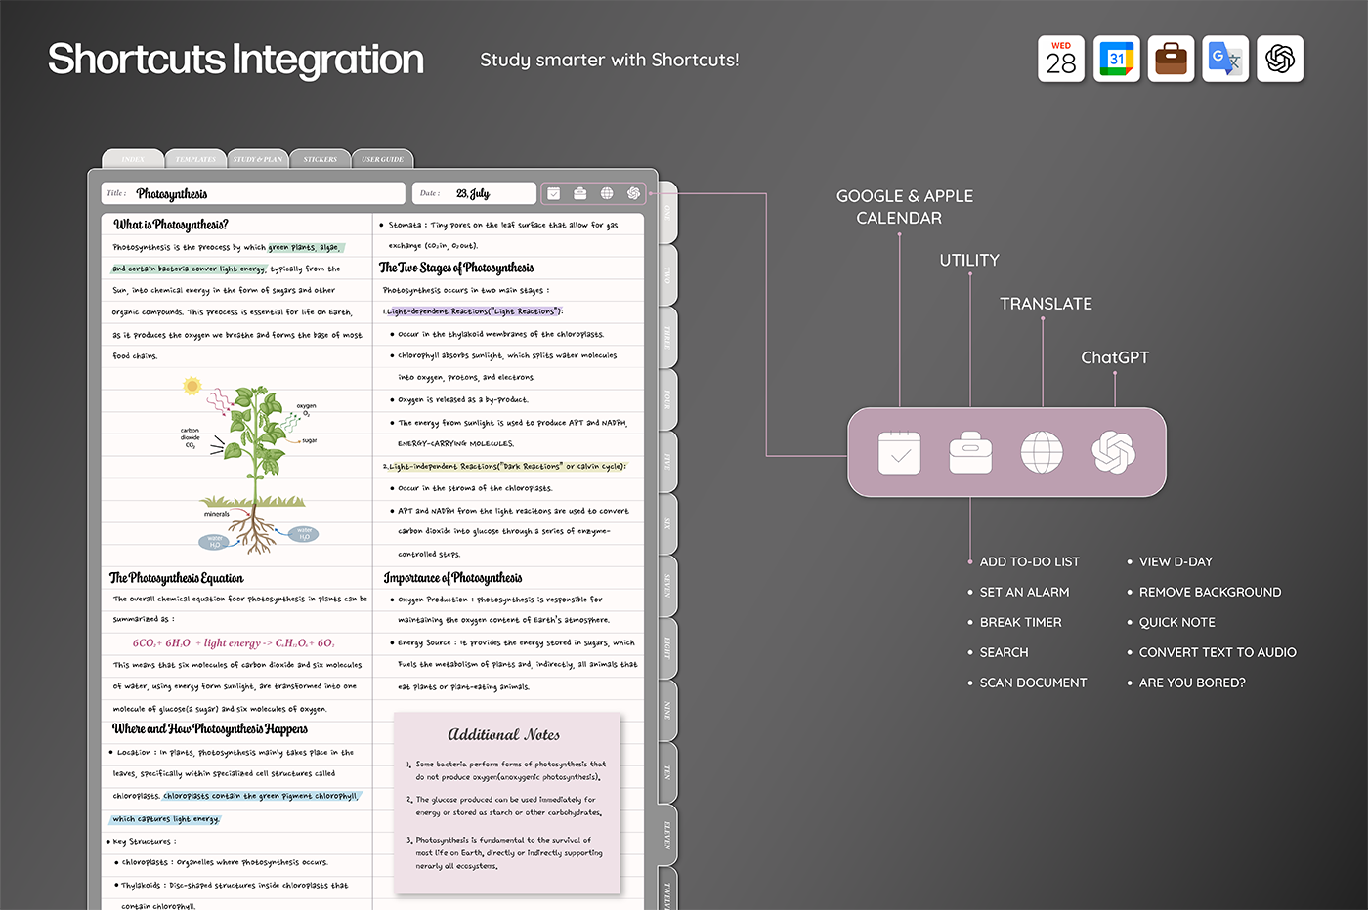Go to the USER GUIDE tab

click(x=382, y=159)
